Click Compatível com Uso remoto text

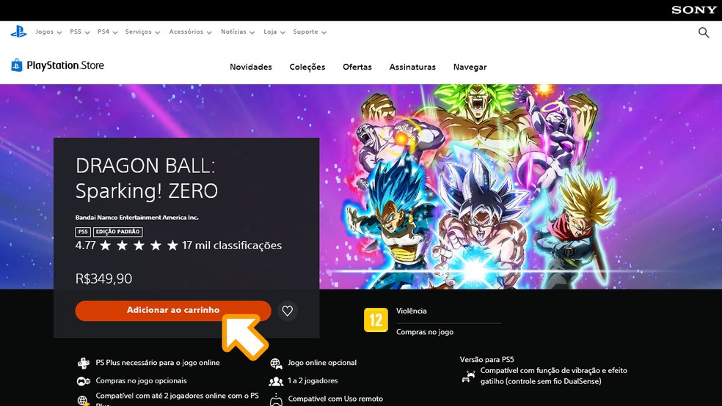pos(335,399)
